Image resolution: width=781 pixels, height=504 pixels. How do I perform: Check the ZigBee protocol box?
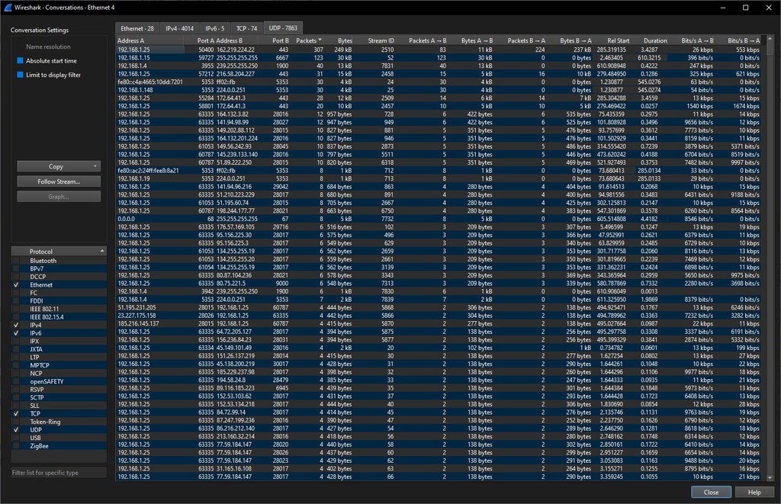pos(17,446)
